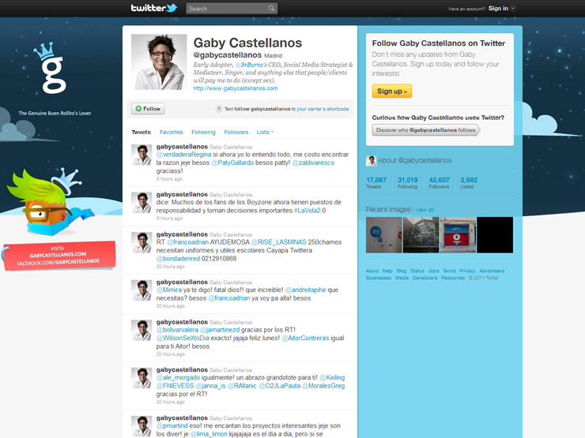Image resolution: width=585 pixels, height=438 pixels.
Task: Open the @verdaderaRegina mention
Action: tap(183, 155)
